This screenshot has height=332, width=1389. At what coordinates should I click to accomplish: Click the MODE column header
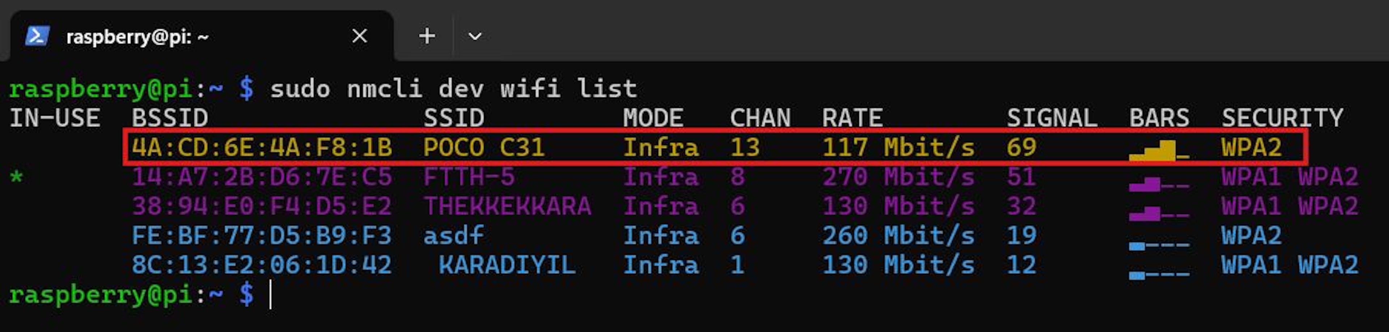(x=653, y=118)
